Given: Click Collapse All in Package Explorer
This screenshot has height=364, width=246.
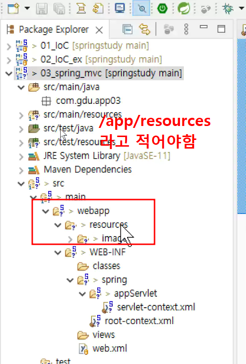Looking at the screenshot, I should tap(128, 29).
